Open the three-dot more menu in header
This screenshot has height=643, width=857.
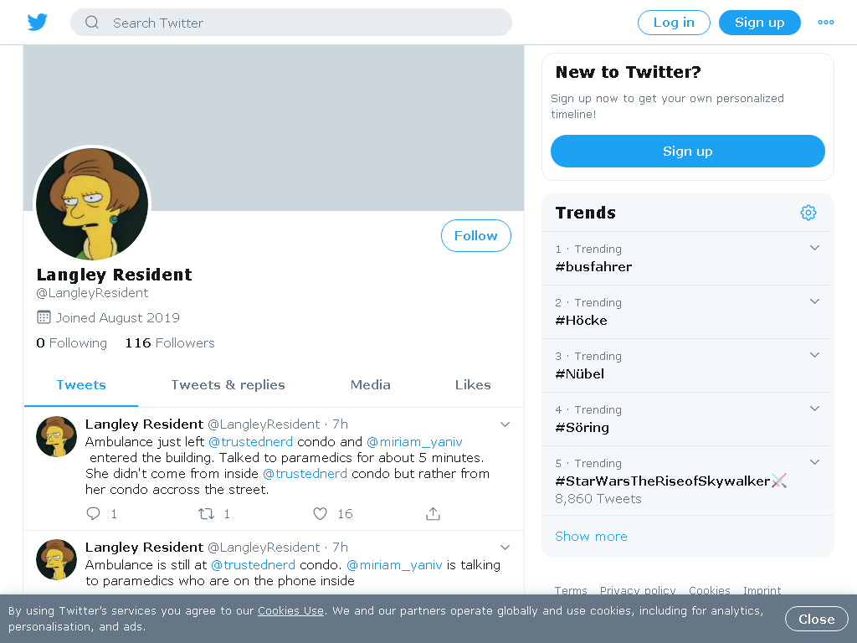click(x=825, y=23)
